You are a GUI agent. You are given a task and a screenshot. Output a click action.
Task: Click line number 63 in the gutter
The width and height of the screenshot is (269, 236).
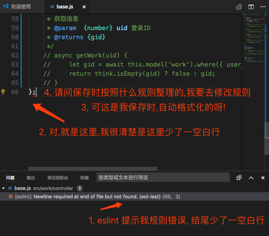(15, 64)
